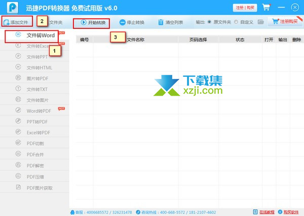This screenshot has height=216, width=304.
Task: Open PDF图片获取 tool
Action: (x=34, y=188)
